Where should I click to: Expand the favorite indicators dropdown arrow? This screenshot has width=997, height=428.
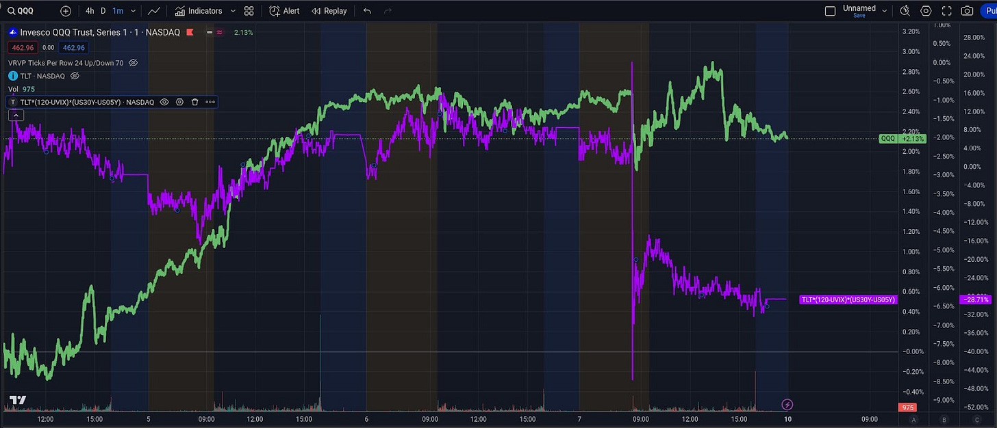pos(233,11)
